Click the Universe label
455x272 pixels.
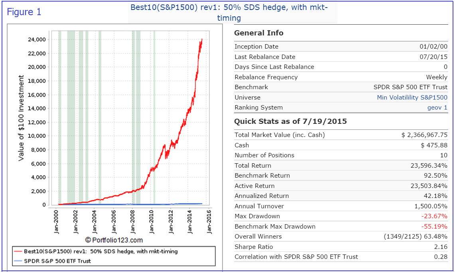pos(248,97)
